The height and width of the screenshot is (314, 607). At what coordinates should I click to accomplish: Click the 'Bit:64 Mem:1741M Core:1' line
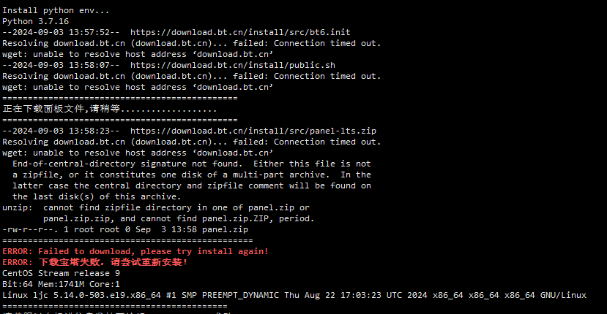point(62,284)
